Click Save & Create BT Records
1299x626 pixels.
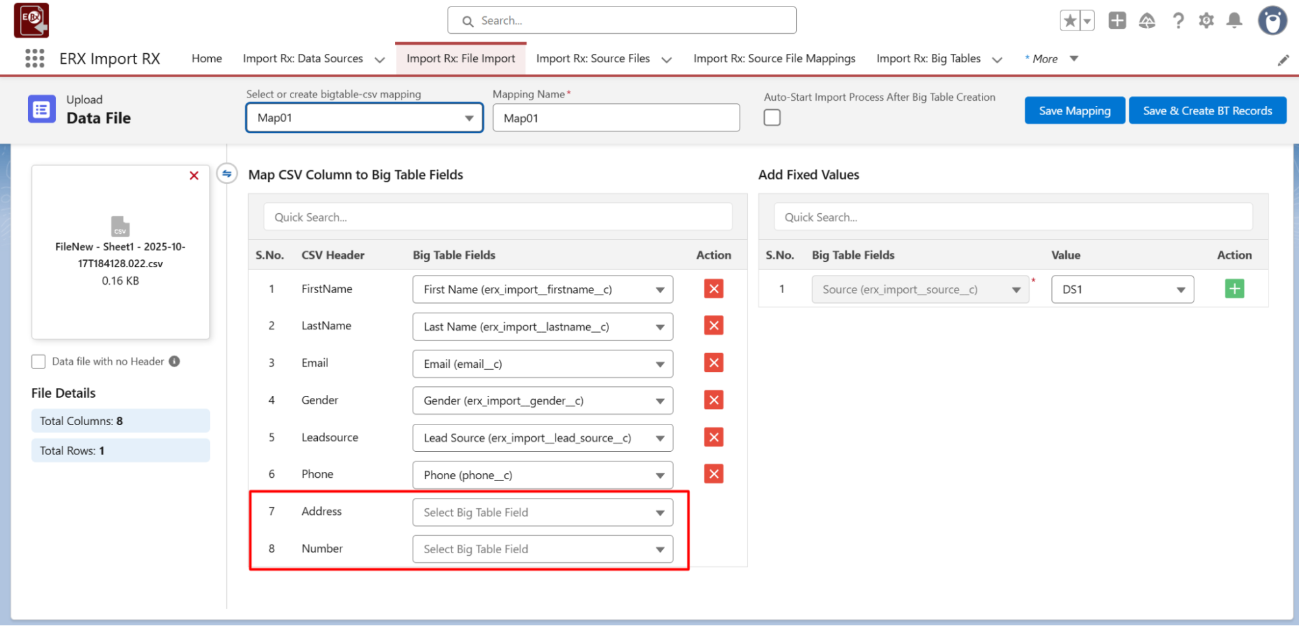coord(1207,111)
